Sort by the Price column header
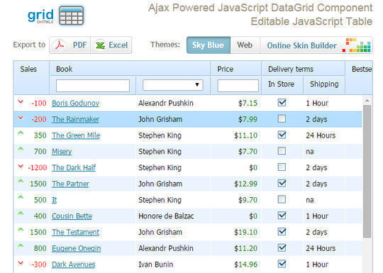Viewport: 383px width, 273px height. [x=226, y=69]
